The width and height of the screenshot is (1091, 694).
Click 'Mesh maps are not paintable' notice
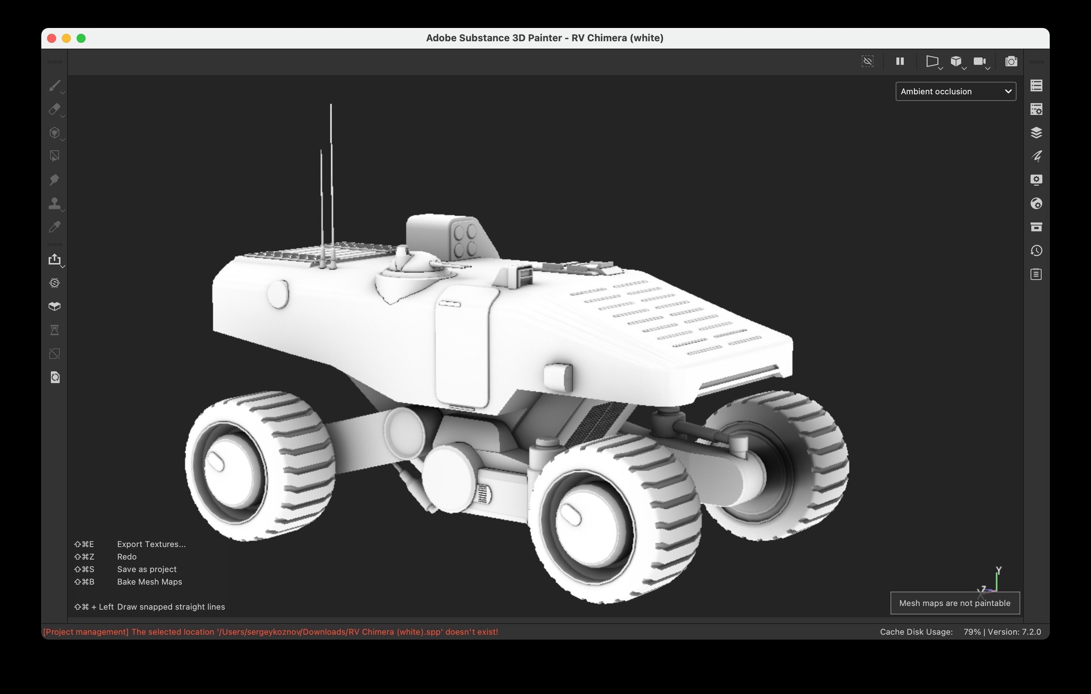tap(955, 603)
